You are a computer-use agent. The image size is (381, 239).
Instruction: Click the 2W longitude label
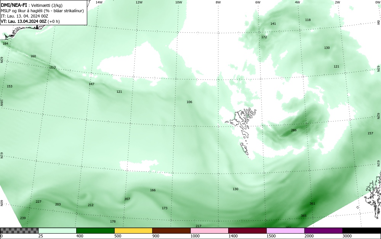tap(338, 2)
